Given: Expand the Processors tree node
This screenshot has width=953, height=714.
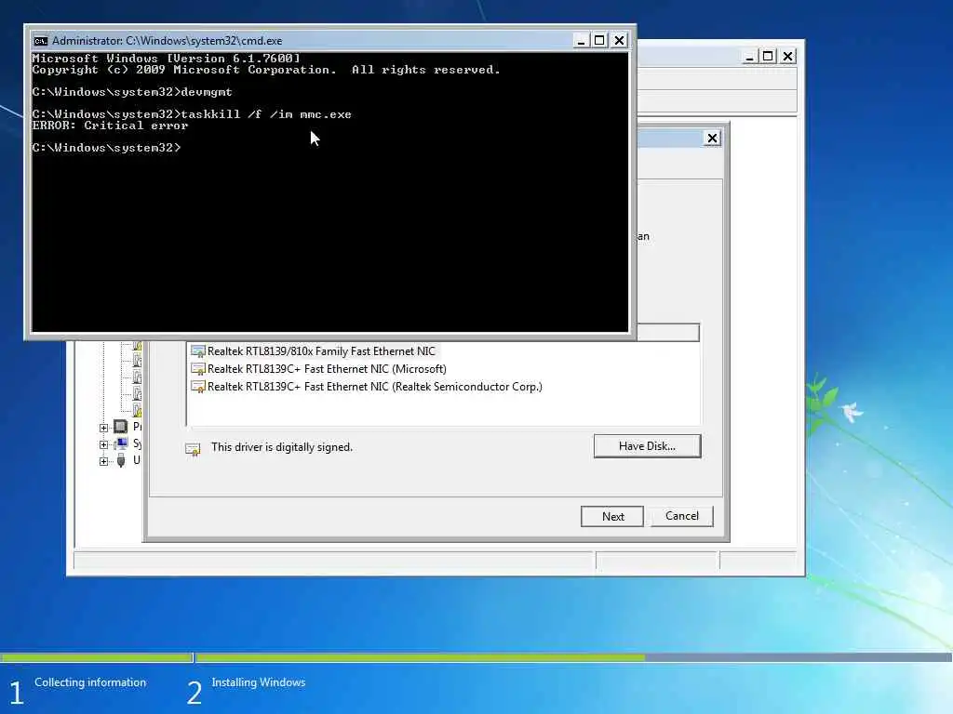Looking at the screenshot, I should [104, 428].
